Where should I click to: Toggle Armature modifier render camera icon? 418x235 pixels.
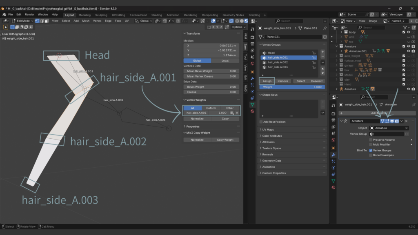coord(397,121)
